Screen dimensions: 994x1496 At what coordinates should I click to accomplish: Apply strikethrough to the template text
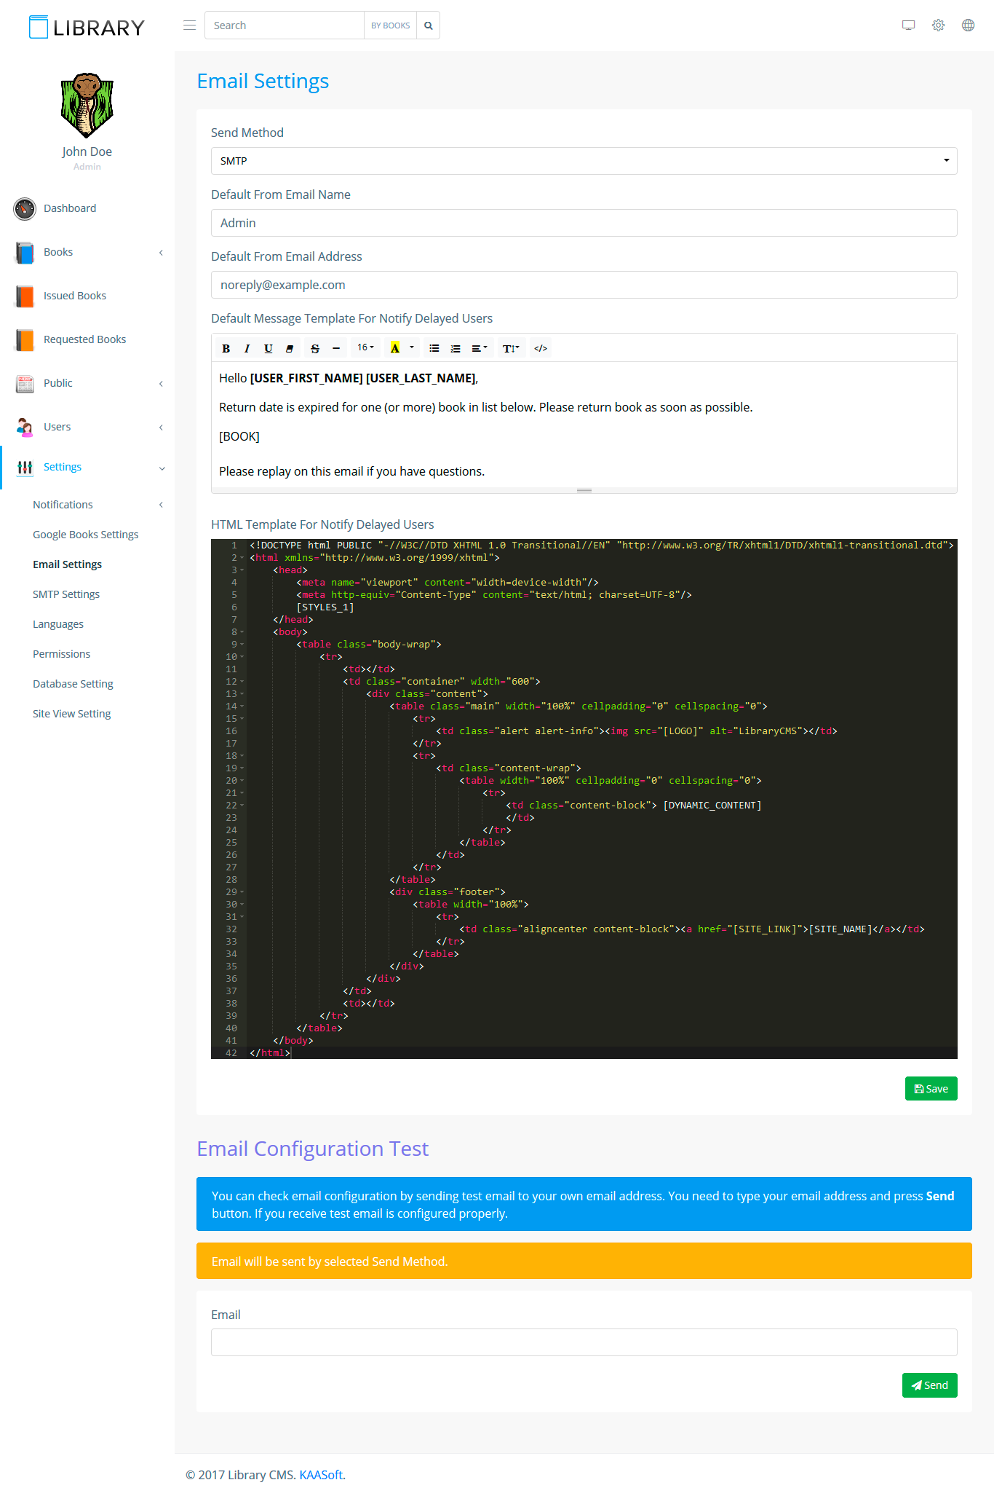(x=314, y=349)
